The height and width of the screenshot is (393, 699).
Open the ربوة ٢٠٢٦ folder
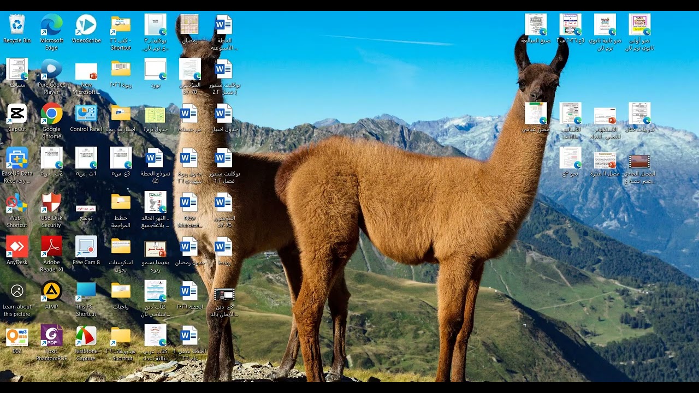[121, 69]
